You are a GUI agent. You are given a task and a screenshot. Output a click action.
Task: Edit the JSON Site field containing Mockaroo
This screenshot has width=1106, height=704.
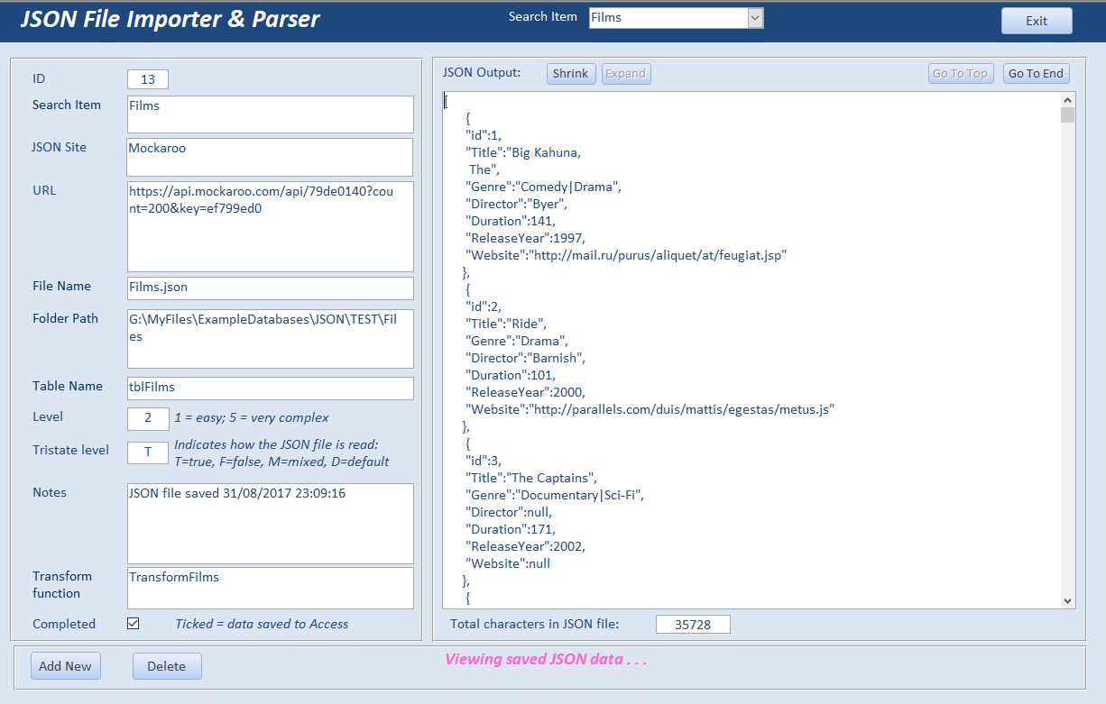pyautogui.click(x=271, y=157)
